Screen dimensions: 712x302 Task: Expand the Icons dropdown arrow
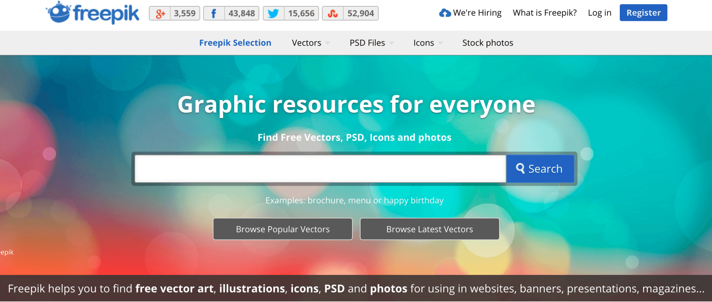coord(440,43)
